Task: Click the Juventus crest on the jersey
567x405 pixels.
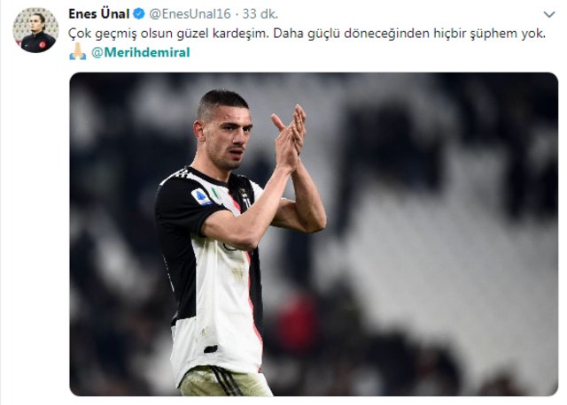Action: [x=245, y=197]
